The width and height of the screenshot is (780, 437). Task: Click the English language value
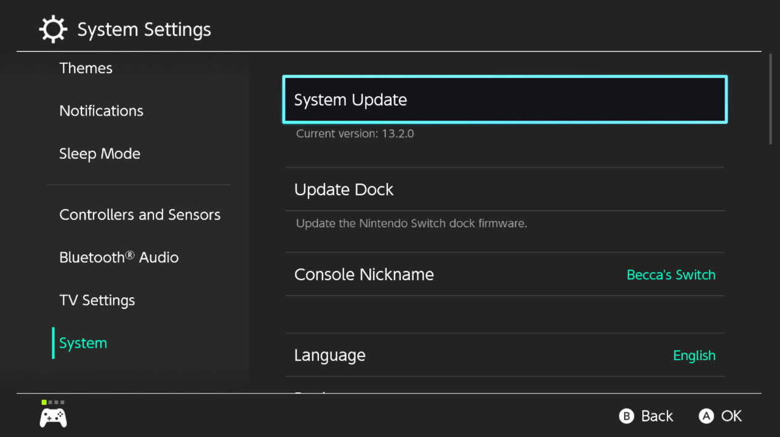[694, 356]
